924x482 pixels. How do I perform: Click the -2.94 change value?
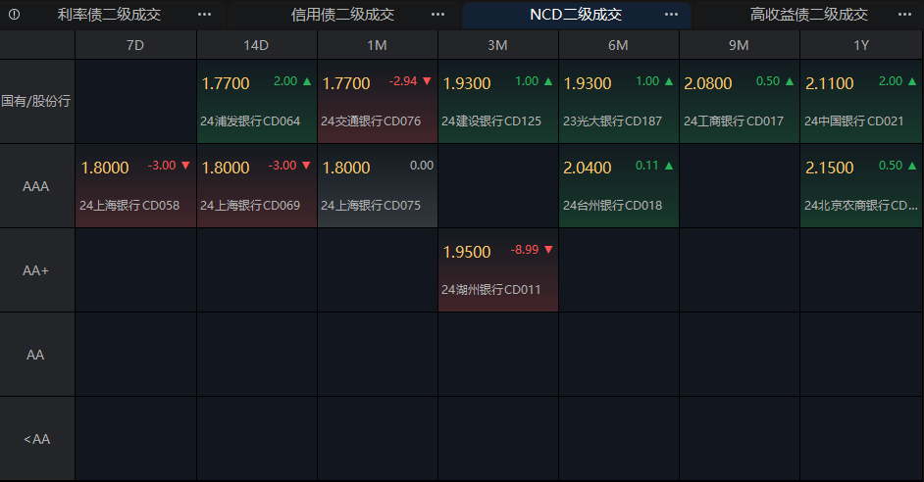[403, 81]
